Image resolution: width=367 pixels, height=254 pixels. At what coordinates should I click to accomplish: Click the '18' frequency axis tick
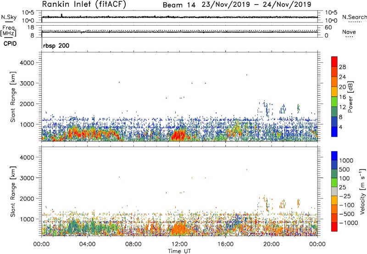(x=31, y=28)
